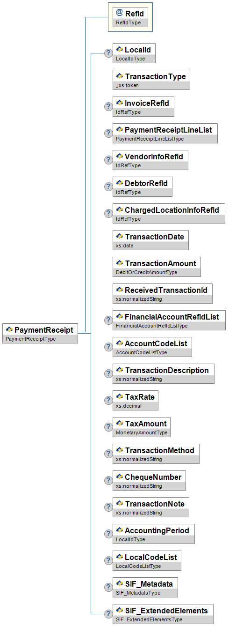Image resolution: width=236 pixels, height=626 pixels.
Task: Click the question mark icon beside LocalId
Action: [x=108, y=53]
